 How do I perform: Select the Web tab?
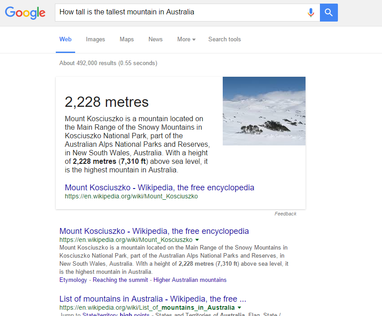coord(65,39)
